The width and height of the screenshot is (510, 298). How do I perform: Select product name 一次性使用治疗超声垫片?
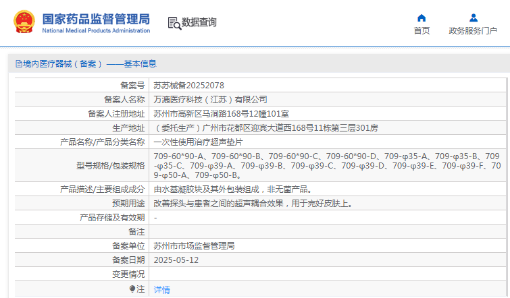pos(198,142)
